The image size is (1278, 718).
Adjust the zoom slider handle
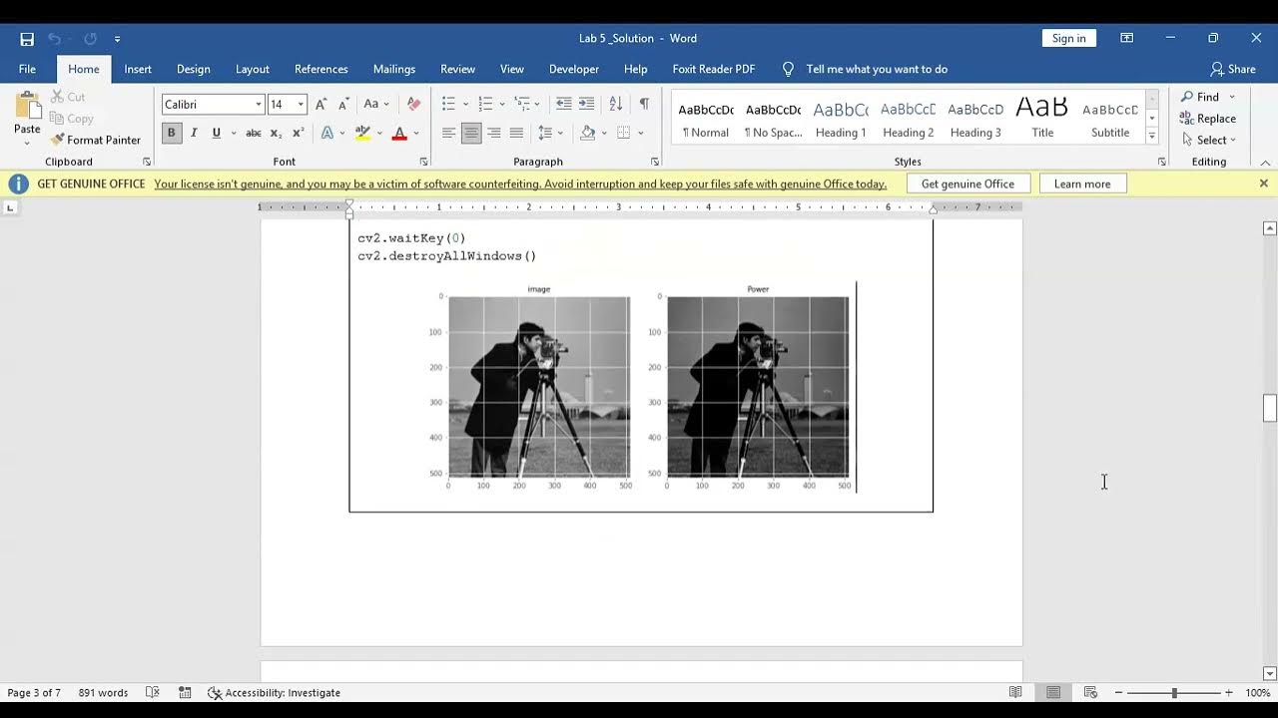point(1174,692)
